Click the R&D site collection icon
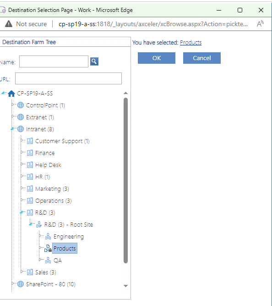272x306 pixels. point(30,212)
